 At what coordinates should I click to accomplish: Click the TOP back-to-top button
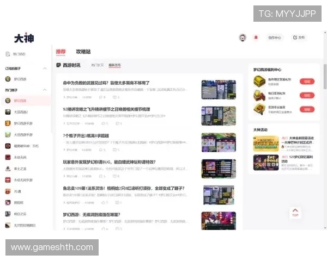click(x=295, y=213)
